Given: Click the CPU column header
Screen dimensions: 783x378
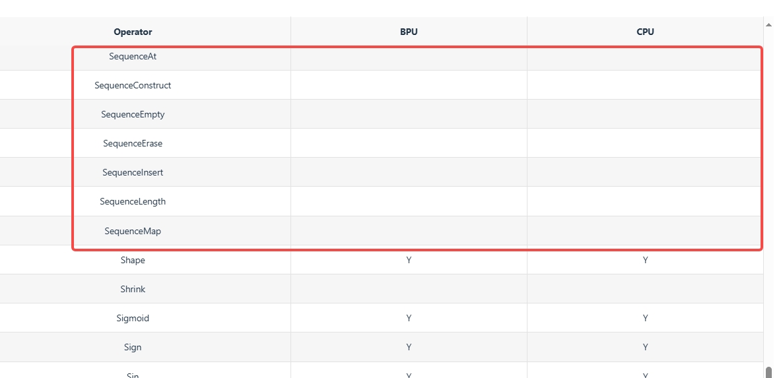Looking at the screenshot, I should tap(645, 32).
